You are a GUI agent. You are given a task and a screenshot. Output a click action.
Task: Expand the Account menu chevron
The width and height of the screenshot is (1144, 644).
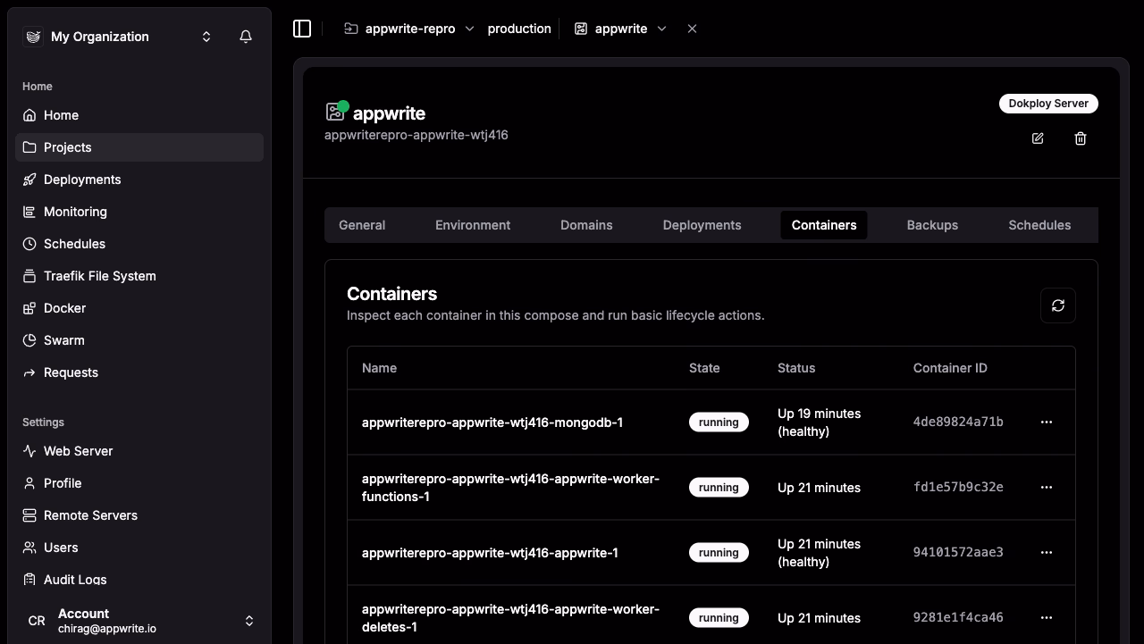point(249,621)
